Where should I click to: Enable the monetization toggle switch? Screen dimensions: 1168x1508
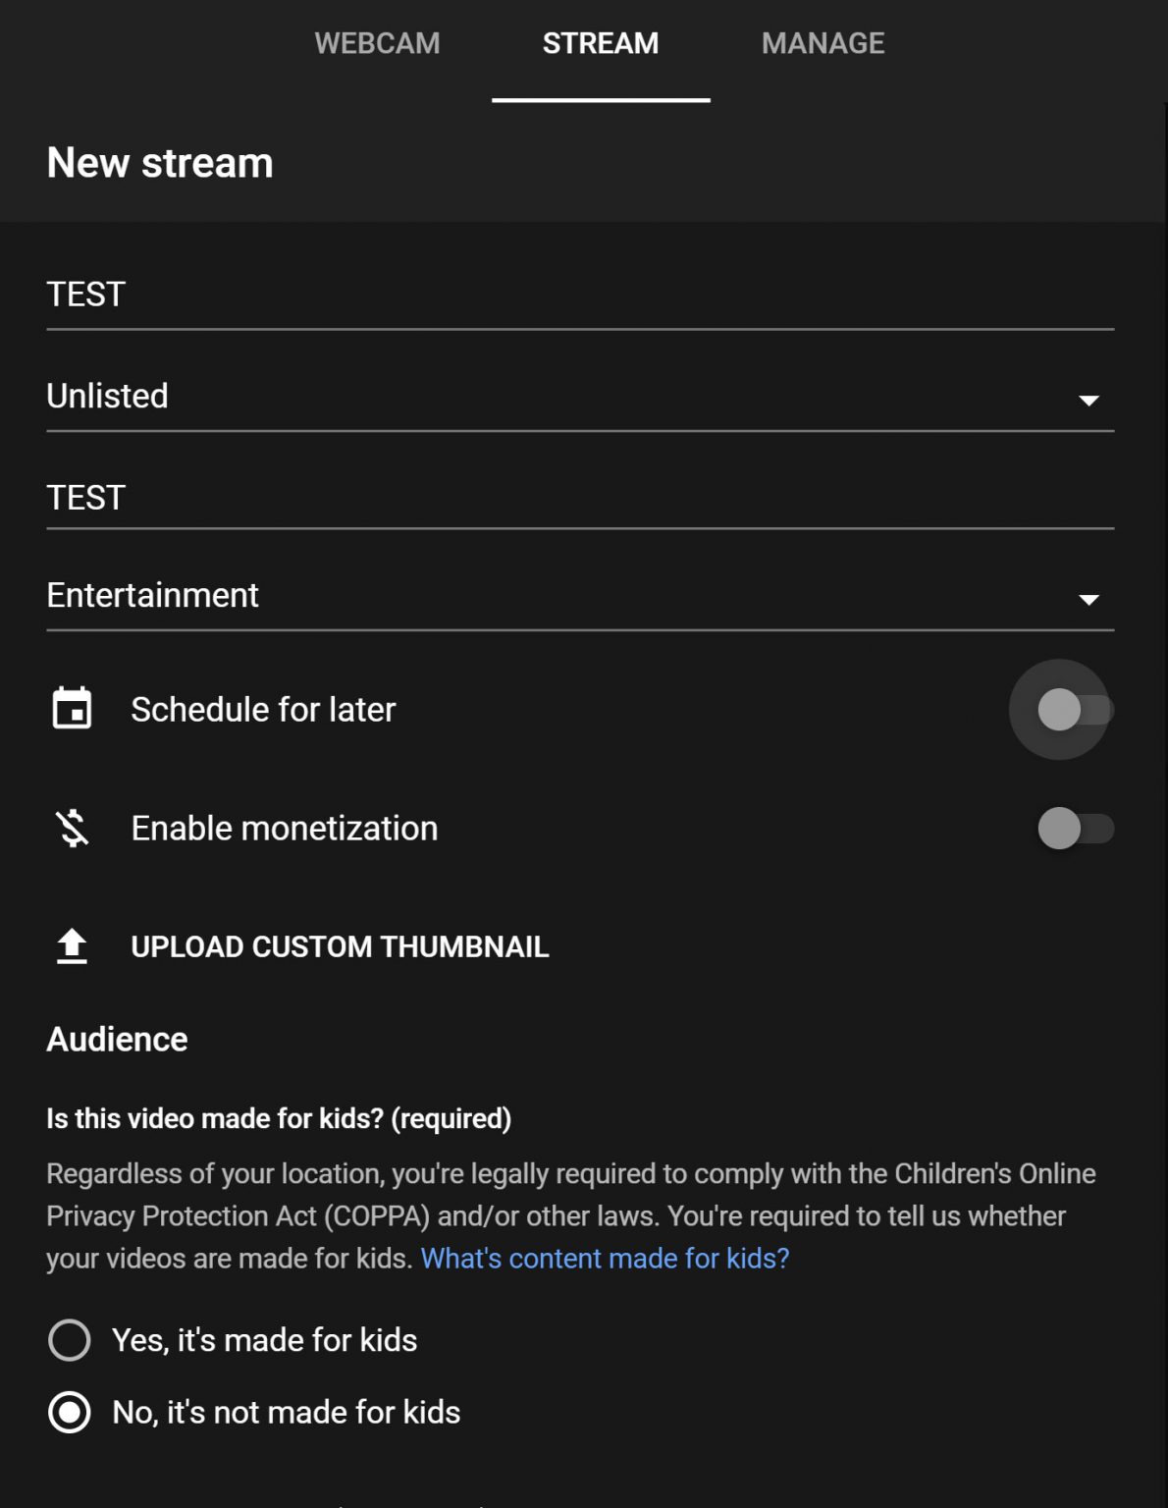tap(1074, 829)
